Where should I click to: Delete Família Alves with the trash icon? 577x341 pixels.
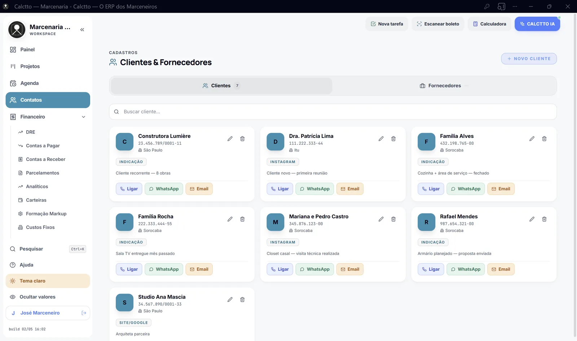(544, 139)
